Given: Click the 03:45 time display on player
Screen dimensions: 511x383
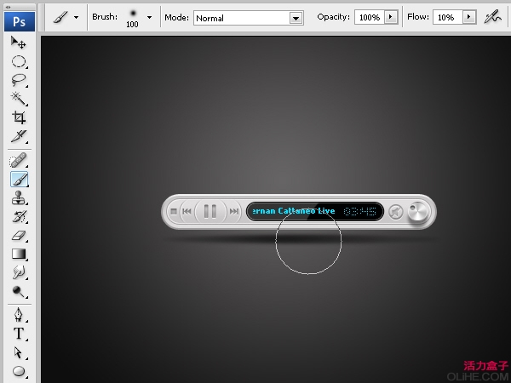Looking at the screenshot, I should 359,212.
